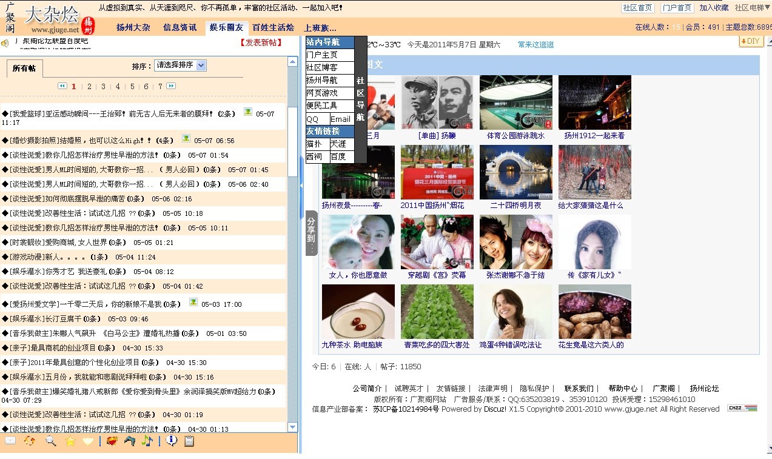Open the 信息资讯 navigation tab
This screenshot has height=459, width=772.
pyautogui.click(x=180, y=27)
